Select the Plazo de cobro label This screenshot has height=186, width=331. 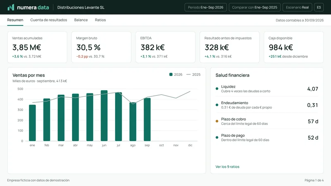point(233,119)
